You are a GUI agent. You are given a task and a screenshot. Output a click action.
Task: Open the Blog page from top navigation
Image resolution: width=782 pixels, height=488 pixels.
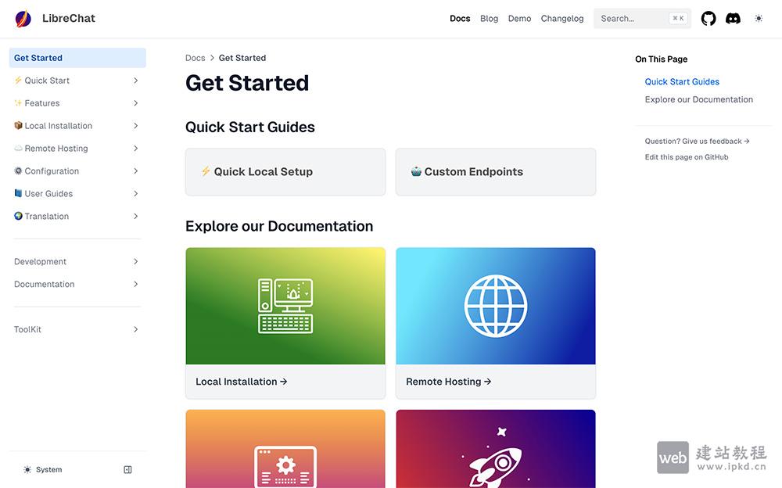point(489,19)
